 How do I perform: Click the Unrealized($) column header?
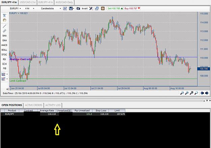click(x=64, y=110)
